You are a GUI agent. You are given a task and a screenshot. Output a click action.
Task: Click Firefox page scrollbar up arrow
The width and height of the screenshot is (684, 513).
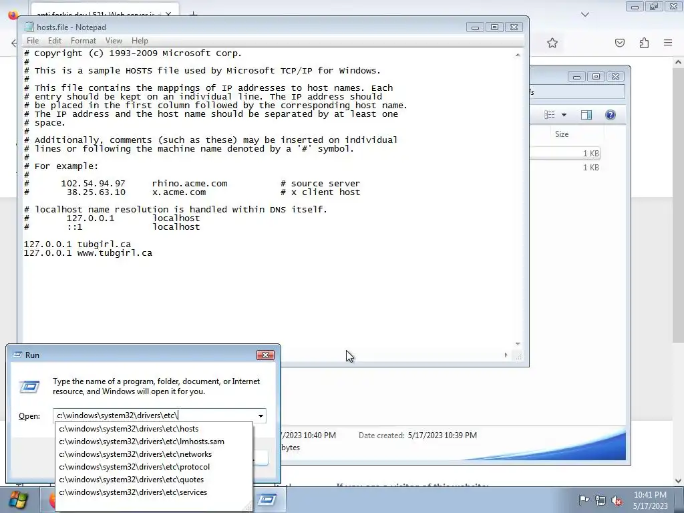pyautogui.click(x=678, y=62)
